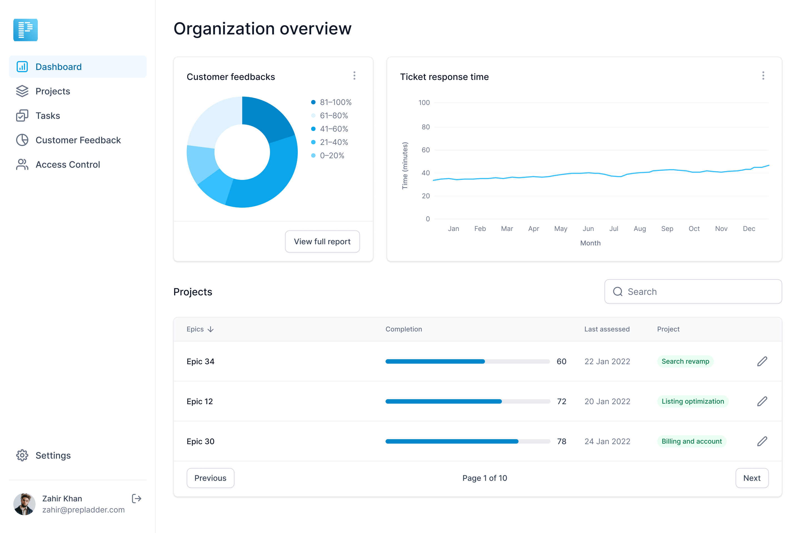800x533 pixels.
Task: Sort table by Epics column arrow
Action: tap(211, 329)
